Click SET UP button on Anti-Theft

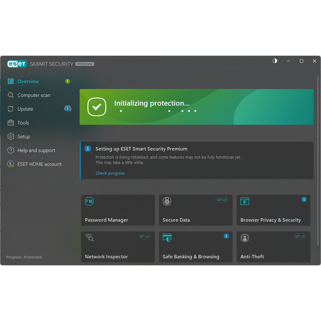300,236
